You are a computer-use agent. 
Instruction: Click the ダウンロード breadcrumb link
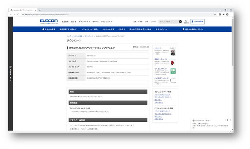pyautogui.click(x=89, y=36)
